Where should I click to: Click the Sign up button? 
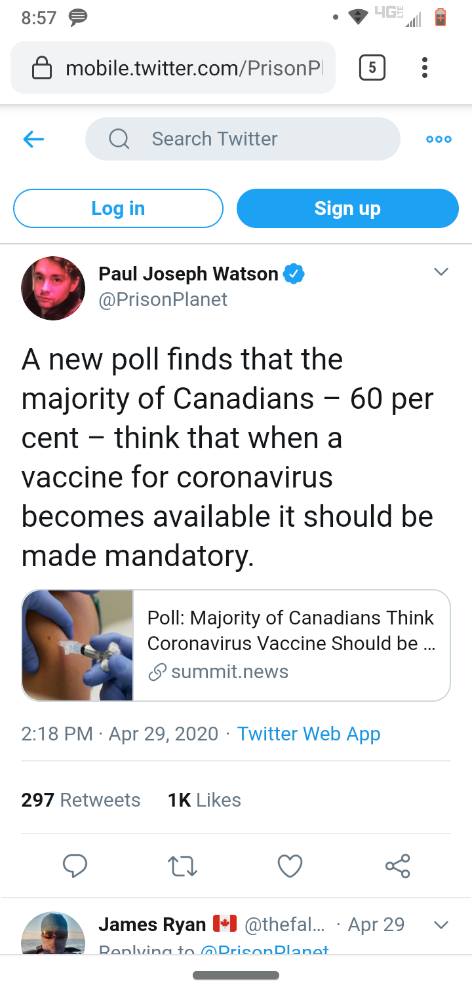347,208
